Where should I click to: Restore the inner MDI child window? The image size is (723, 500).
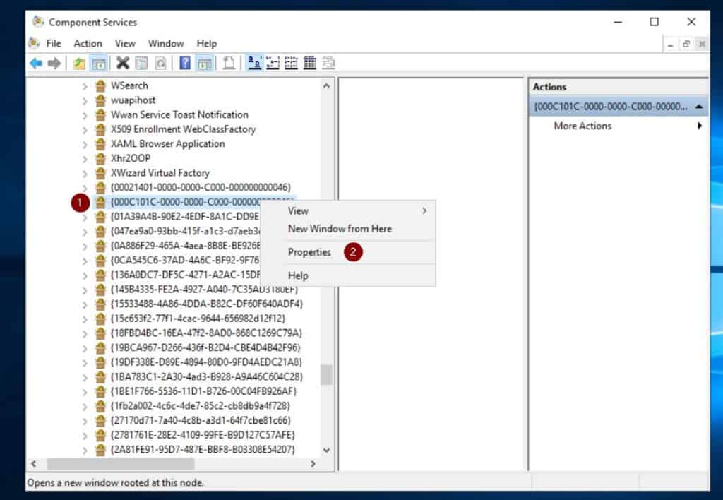(x=686, y=44)
